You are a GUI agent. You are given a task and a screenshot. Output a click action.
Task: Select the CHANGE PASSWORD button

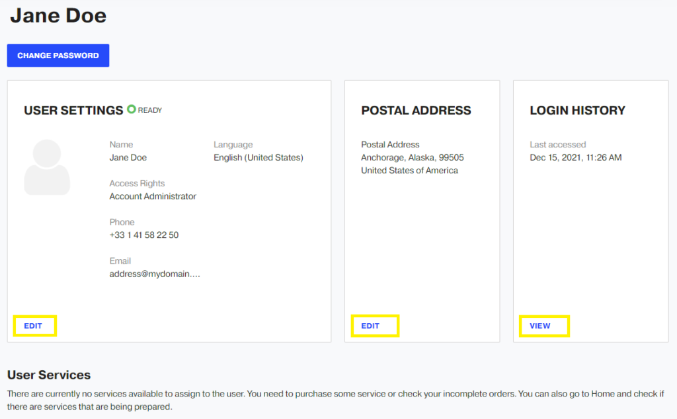(x=58, y=56)
